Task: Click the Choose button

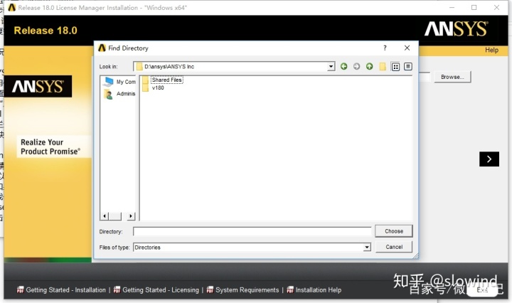Action: coord(394,231)
